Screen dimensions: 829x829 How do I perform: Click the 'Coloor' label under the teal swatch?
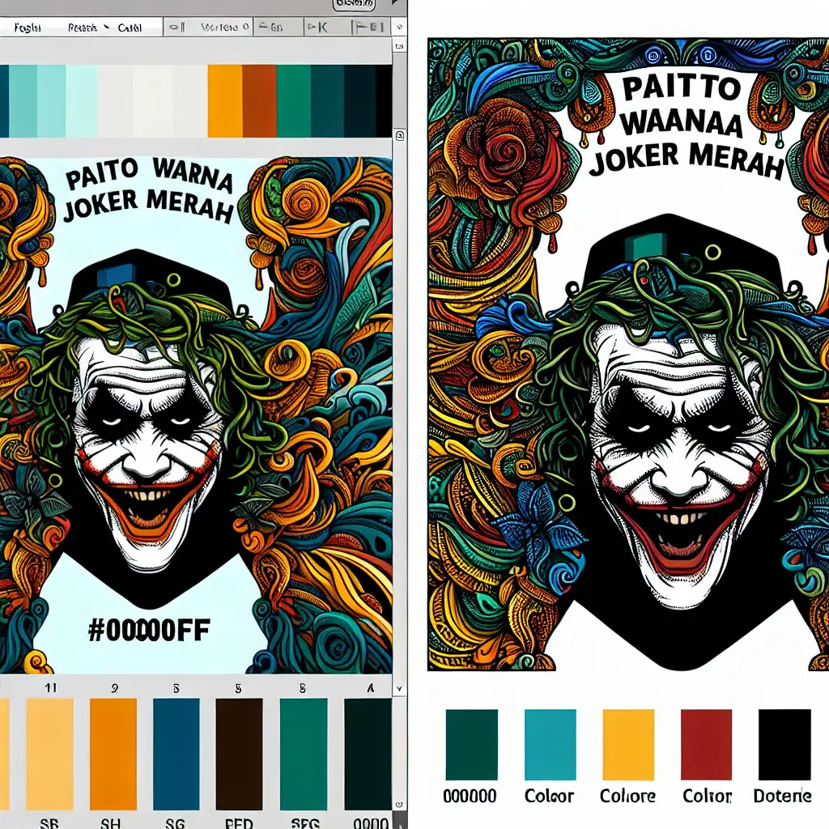pyautogui.click(x=549, y=796)
